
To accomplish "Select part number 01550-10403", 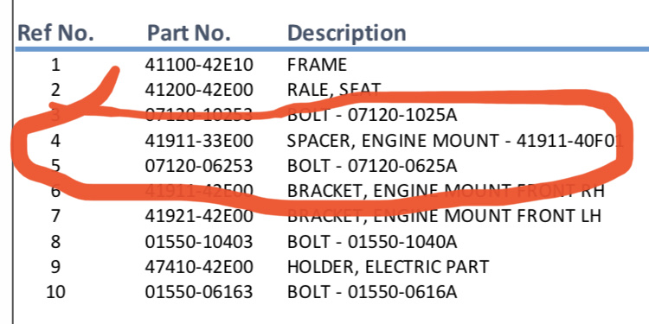I will coord(199,242).
